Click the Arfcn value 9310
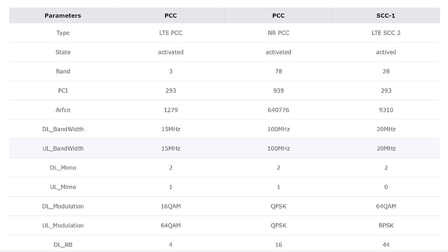 (386, 110)
